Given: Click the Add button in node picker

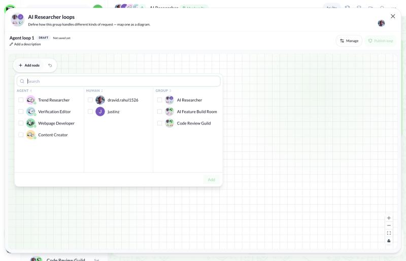Looking at the screenshot, I should [211, 180].
